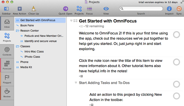Enter full screen with the arrows icon
This screenshot has width=184, height=106.
pyautogui.click(x=182, y=2)
